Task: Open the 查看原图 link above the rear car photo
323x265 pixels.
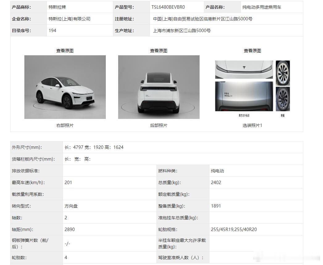Action: [x=159, y=51]
